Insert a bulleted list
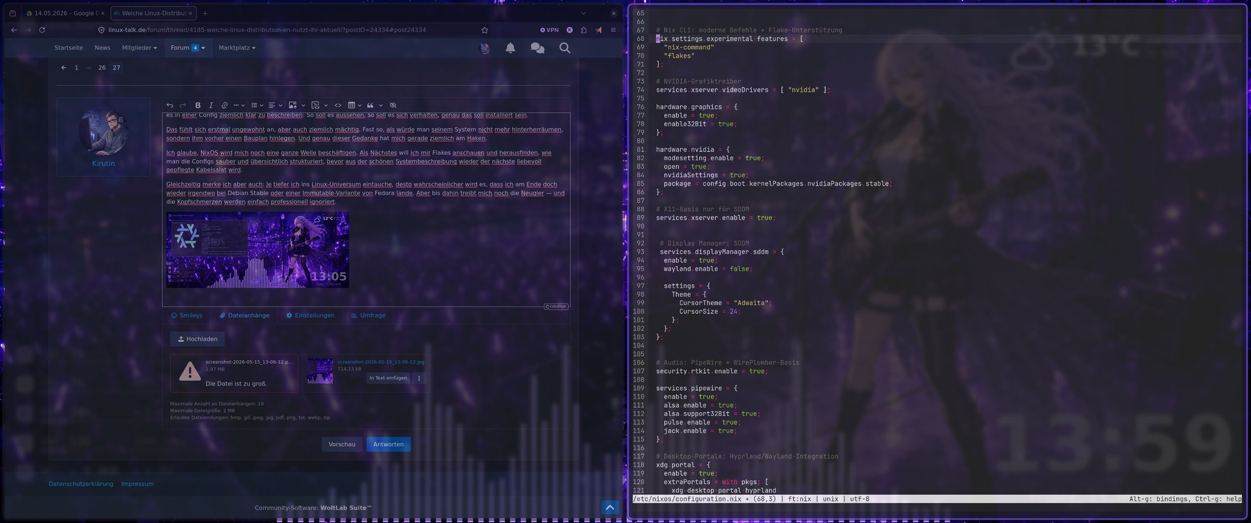 click(x=254, y=105)
